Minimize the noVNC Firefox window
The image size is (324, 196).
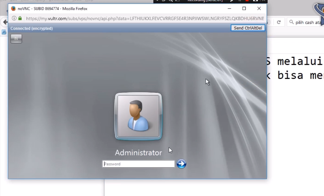(229, 8)
